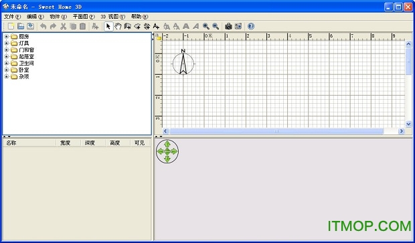Expand the 门和窗 folder node

tap(7, 50)
